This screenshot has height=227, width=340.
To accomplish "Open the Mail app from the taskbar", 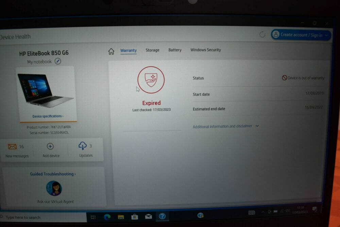I will coord(149,216).
